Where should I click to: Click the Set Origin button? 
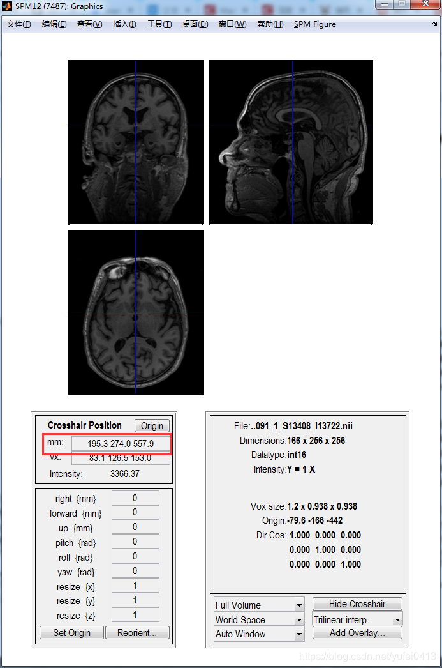click(71, 633)
